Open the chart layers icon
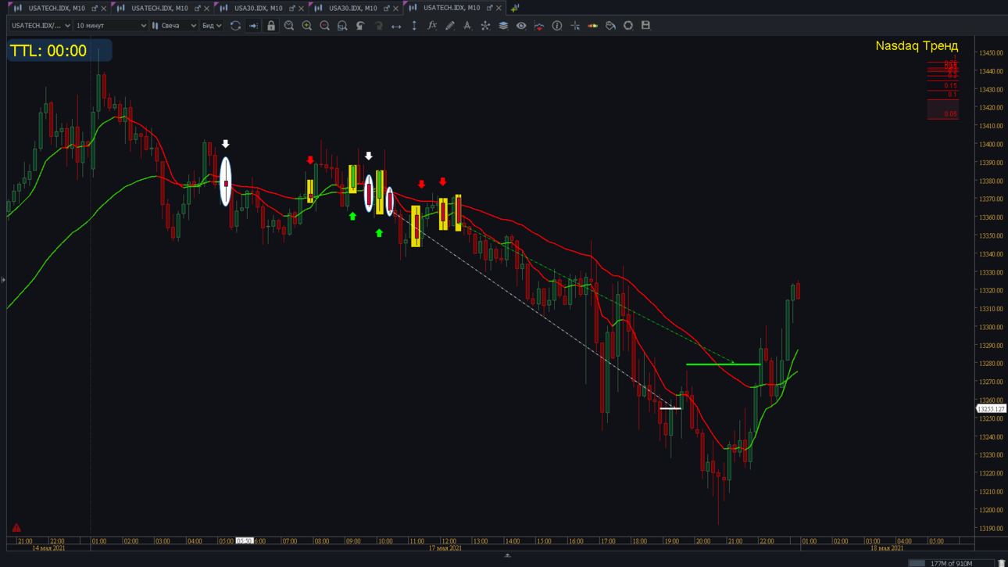The height and width of the screenshot is (567, 1008). pyautogui.click(x=503, y=26)
